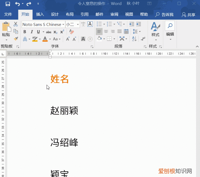Apply orange font color
Viewport: 200px width, 177px height.
point(45,39)
